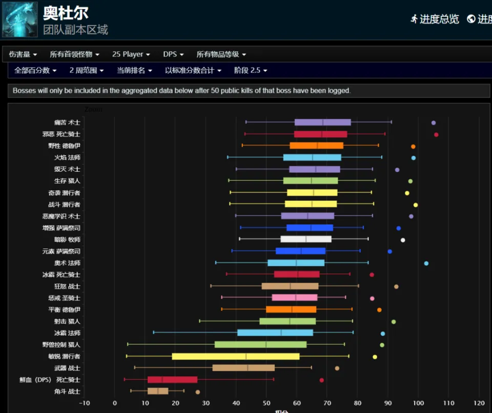492x413 pixels.
Task: Expand the 以标准分数合计 aggregation dropdown
Action: coord(193,70)
